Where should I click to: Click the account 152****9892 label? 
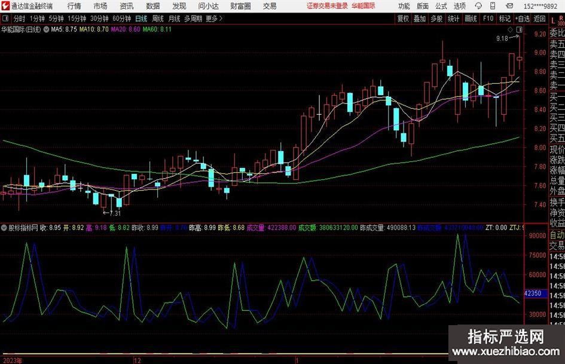(x=540, y=6)
